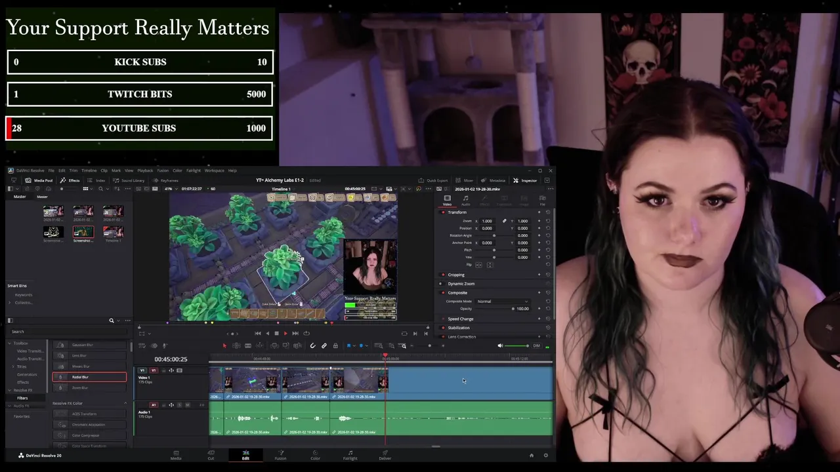Viewport: 840px width, 472px height.
Task: Open Inspector File tab
Action: click(543, 200)
